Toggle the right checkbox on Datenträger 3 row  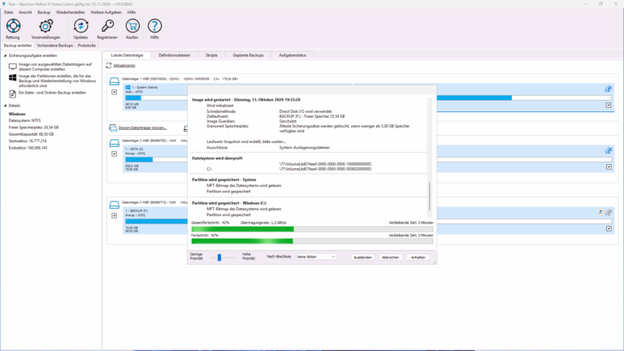click(x=609, y=228)
